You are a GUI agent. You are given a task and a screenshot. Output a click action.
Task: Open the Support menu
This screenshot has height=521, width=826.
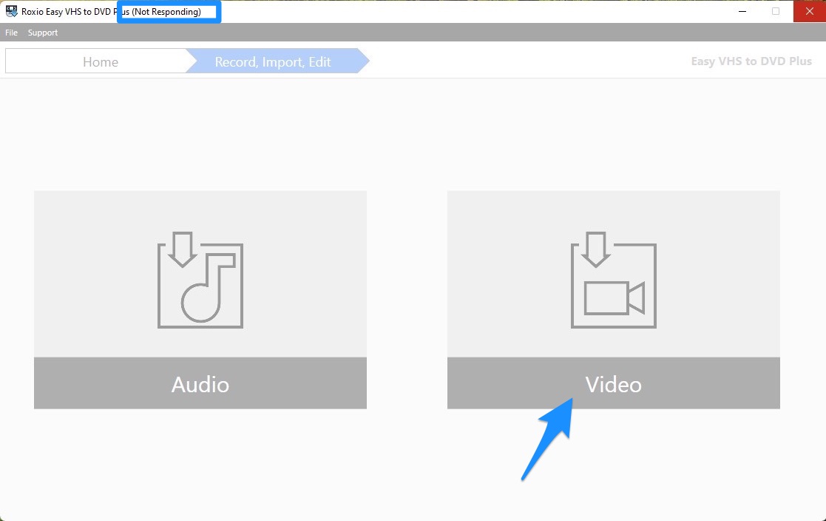point(43,33)
